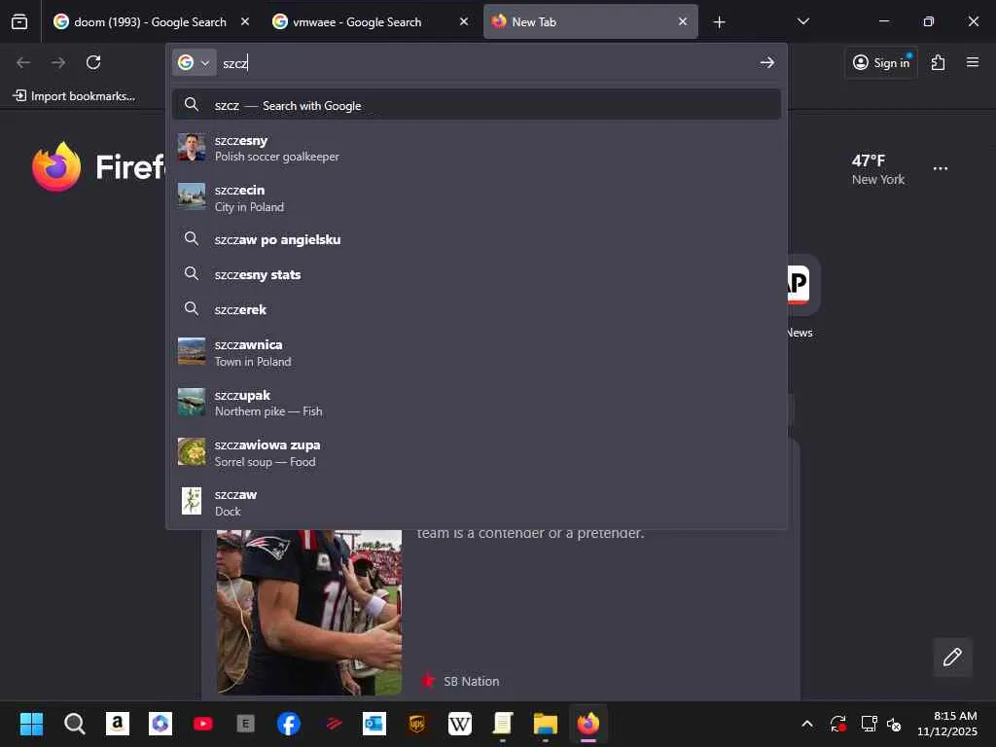The image size is (996, 747).
Task: Open Outlook from the taskbar
Action: click(x=374, y=724)
